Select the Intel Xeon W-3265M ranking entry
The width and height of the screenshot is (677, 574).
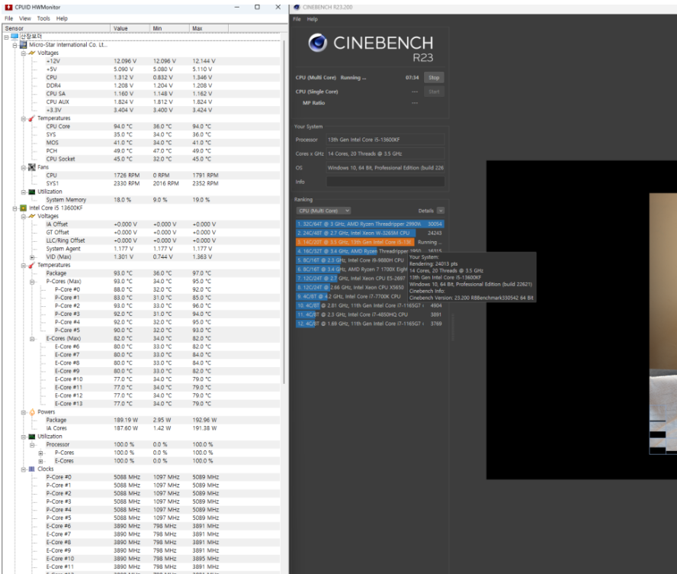click(x=370, y=233)
